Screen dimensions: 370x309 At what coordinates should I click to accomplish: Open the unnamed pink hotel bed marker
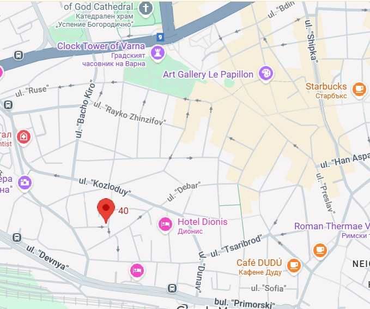pos(137,271)
